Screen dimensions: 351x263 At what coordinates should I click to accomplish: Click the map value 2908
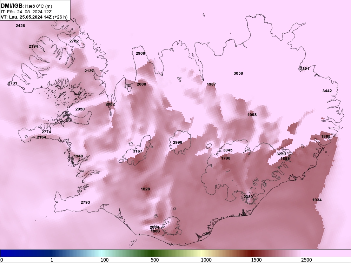point(140,53)
